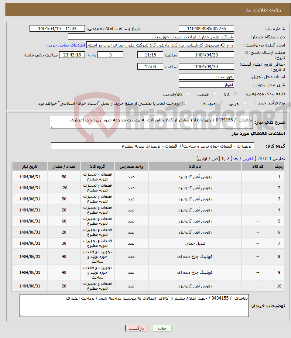
Task: Open buyer contact info link اطلاعات تماس خریدار
Action: [65, 45]
